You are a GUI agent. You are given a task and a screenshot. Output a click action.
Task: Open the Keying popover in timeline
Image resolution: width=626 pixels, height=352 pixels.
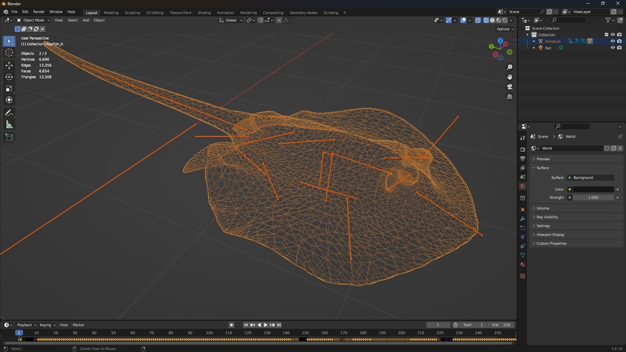click(x=46, y=325)
